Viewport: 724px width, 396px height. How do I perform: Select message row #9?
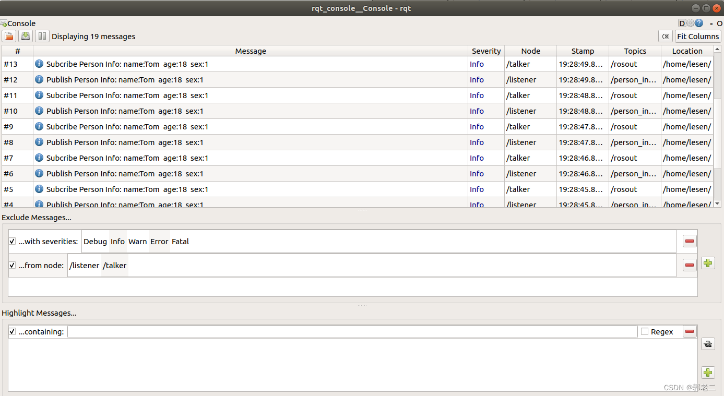(x=358, y=127)
